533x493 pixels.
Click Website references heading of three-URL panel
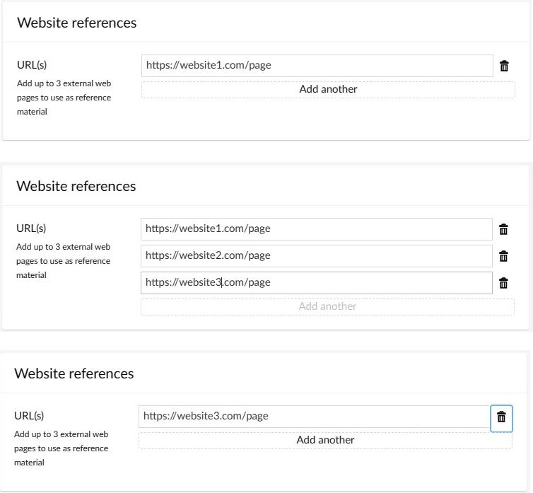coord(76,186)
